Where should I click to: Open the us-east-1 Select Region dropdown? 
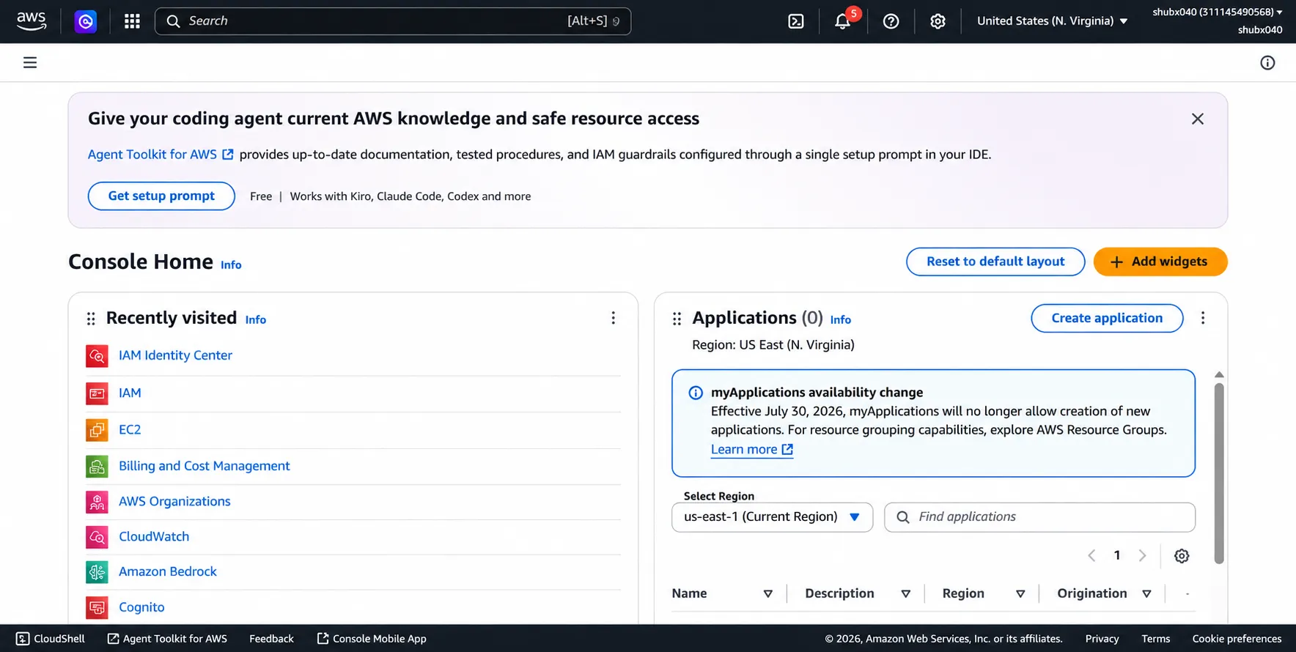[772, 517]
